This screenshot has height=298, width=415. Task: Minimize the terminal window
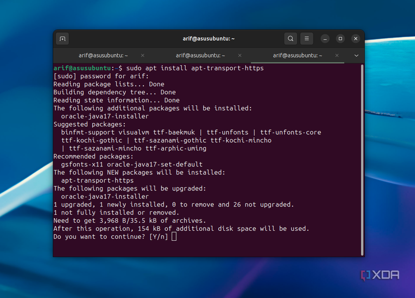[324, 38]
